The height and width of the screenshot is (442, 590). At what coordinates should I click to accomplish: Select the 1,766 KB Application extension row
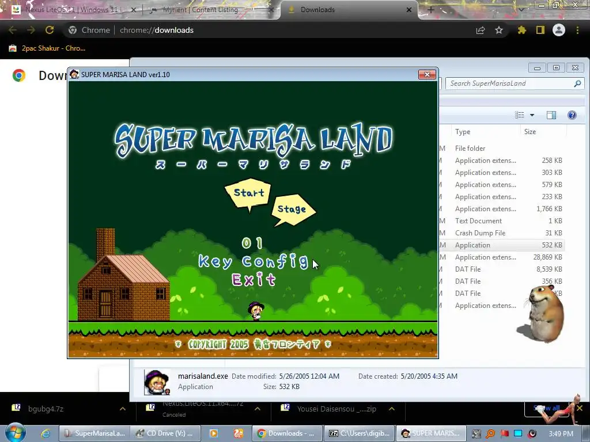tap(502, 208)
